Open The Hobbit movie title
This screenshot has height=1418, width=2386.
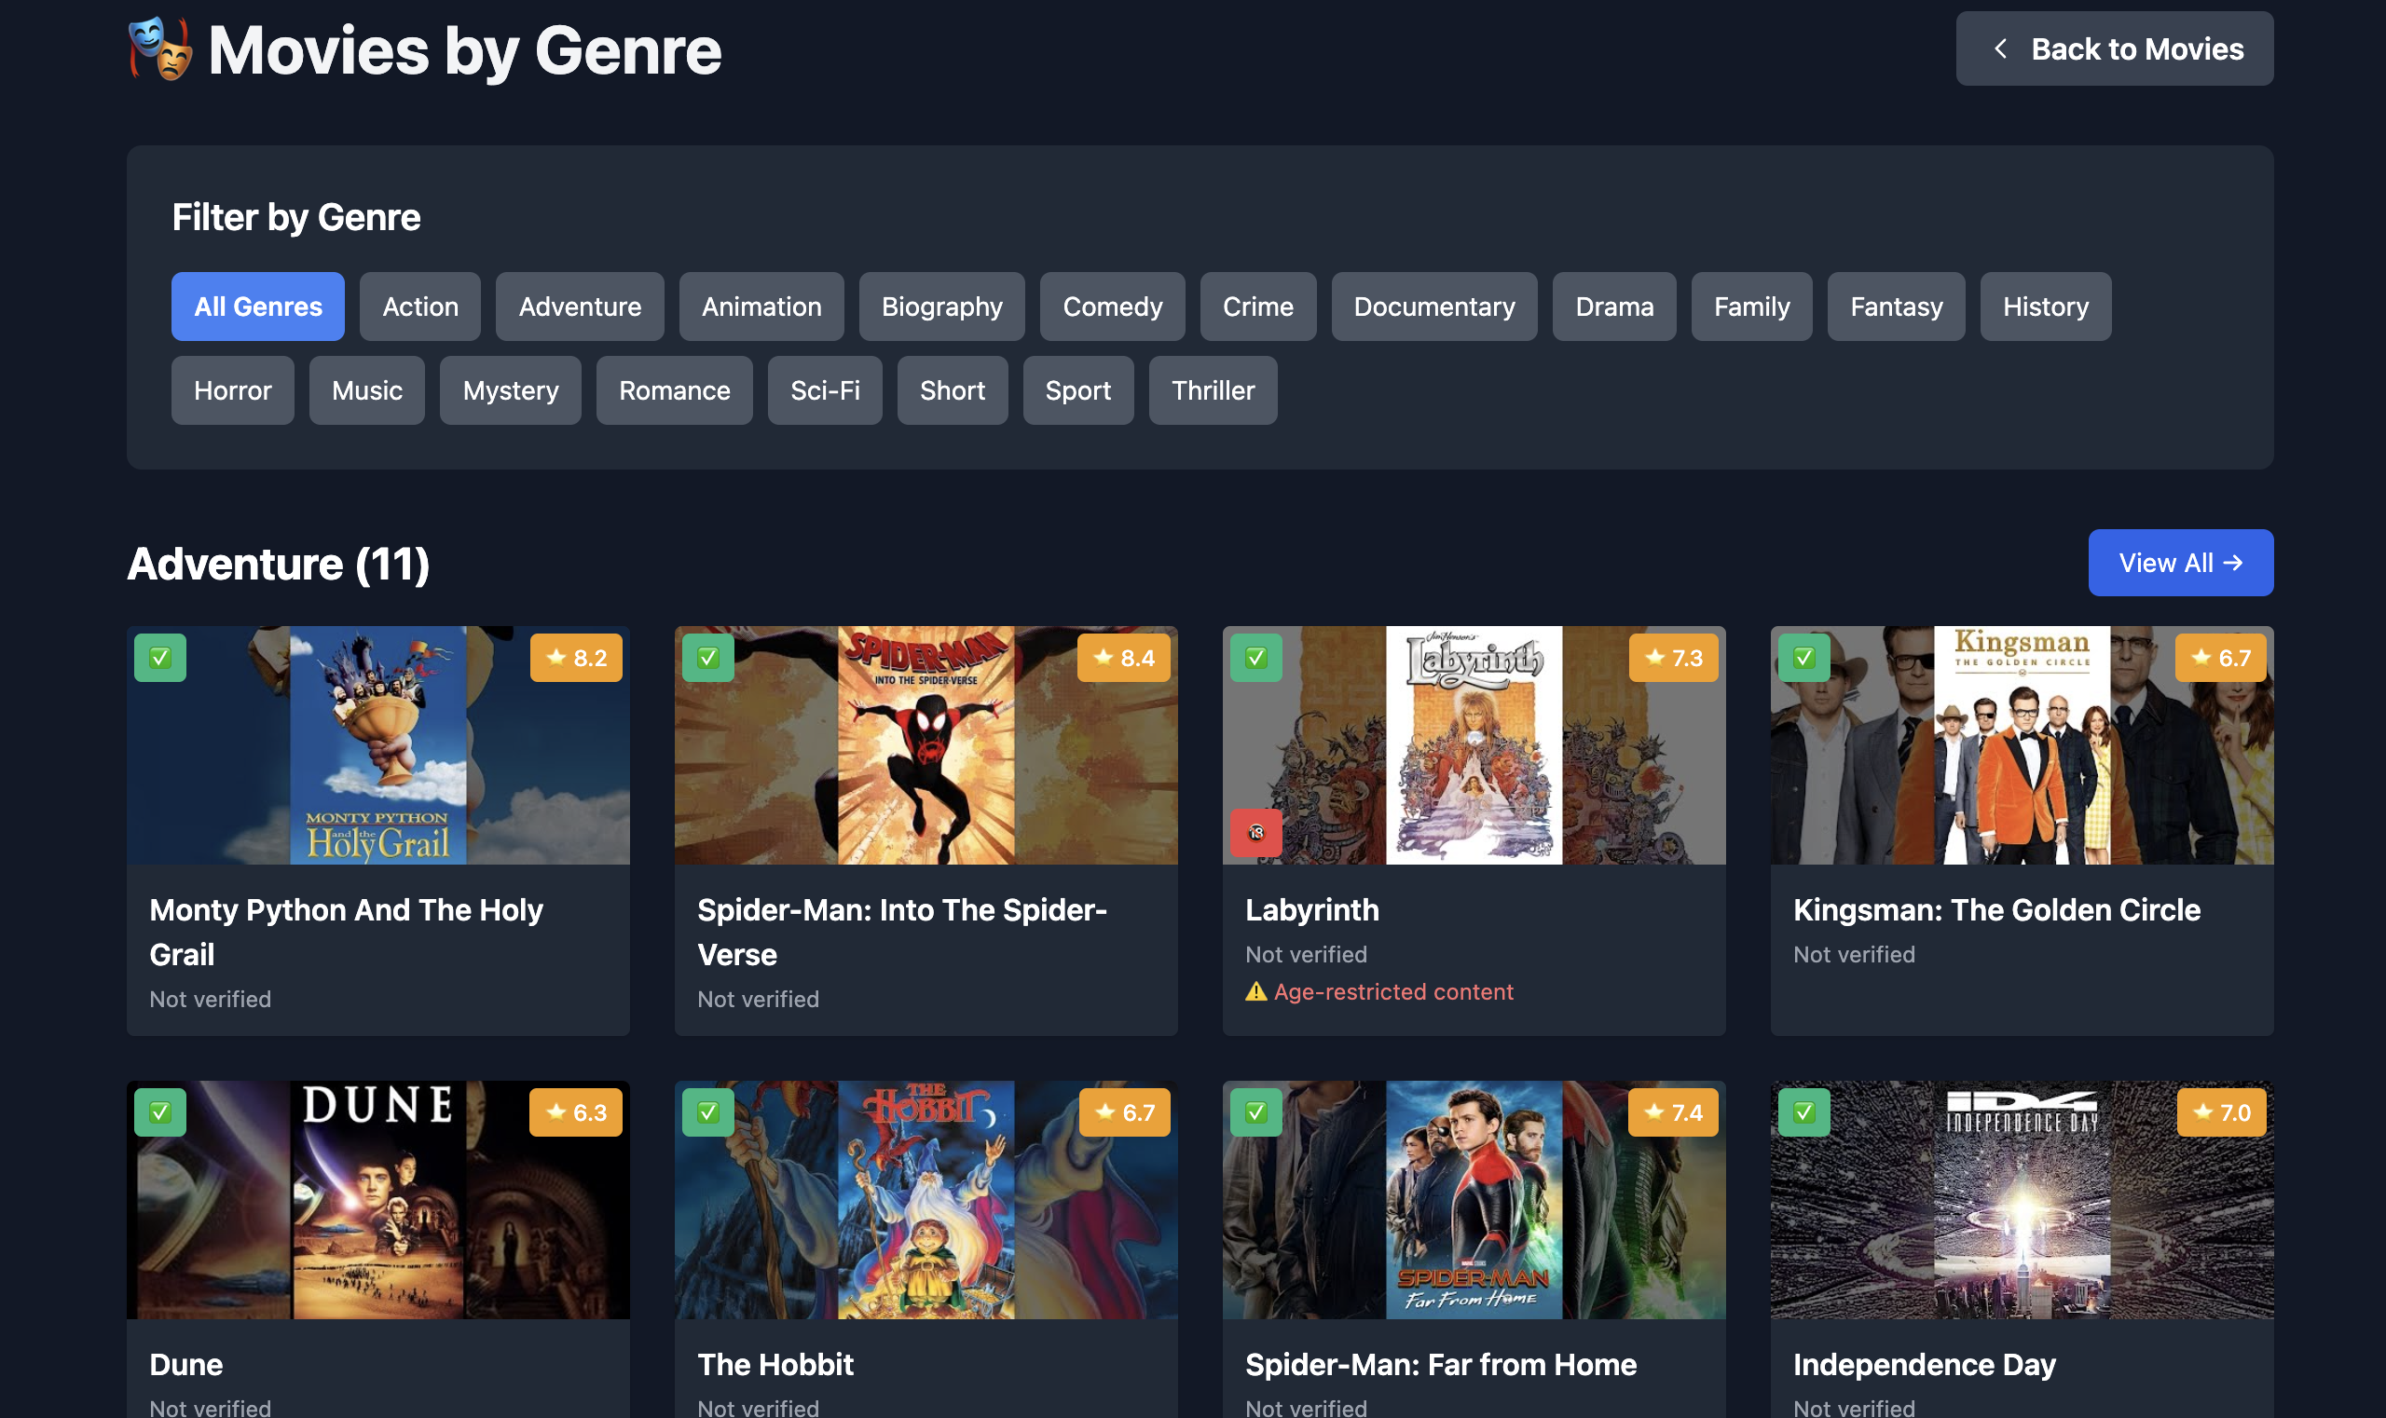[x=775, y=1365]
